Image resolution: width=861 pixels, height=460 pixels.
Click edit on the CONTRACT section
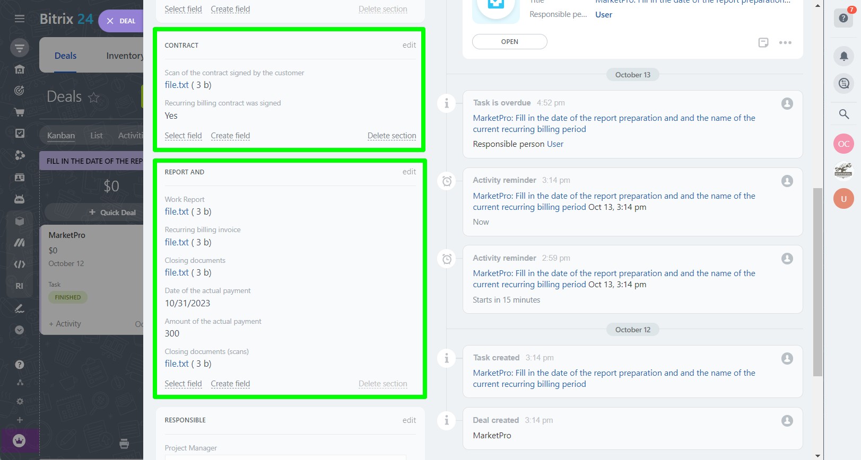point(408,45)
